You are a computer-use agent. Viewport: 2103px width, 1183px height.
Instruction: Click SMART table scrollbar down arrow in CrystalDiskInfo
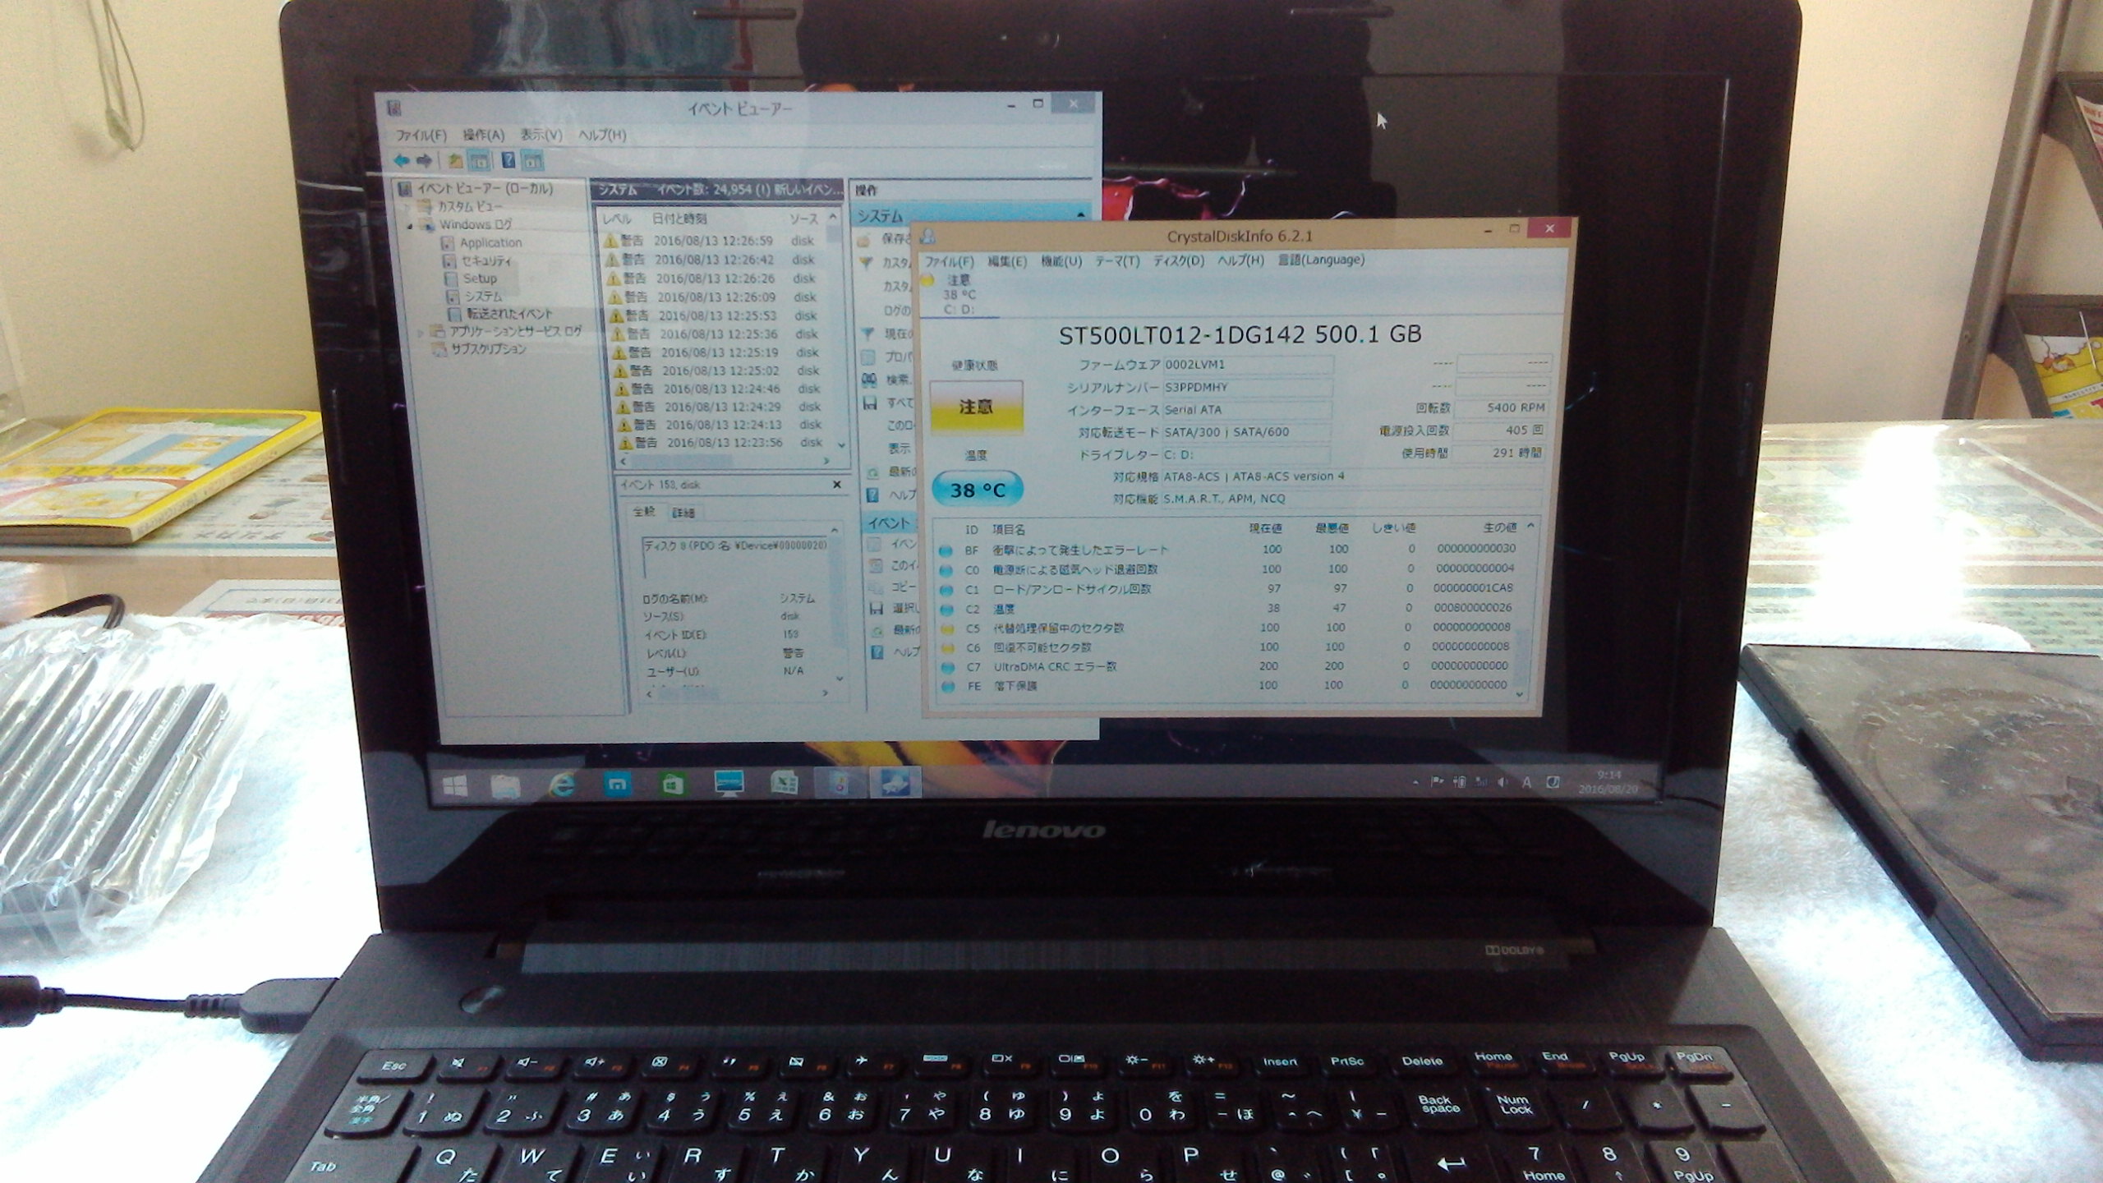tap(1519, 694)
